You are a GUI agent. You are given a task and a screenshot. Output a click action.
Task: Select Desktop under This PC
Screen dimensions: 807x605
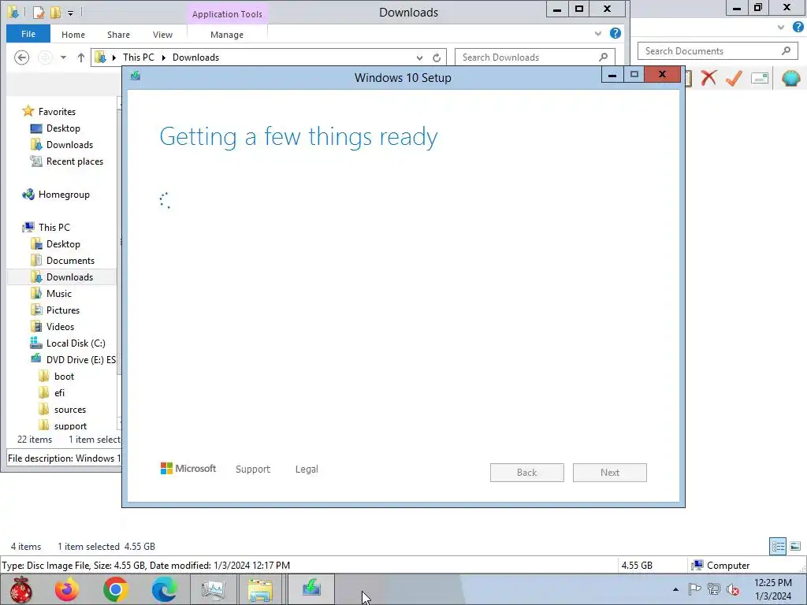[63, 244]
